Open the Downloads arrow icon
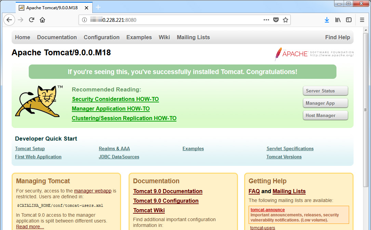The width and height of the screenshot is (371, 230). click(x=327, y=20)
